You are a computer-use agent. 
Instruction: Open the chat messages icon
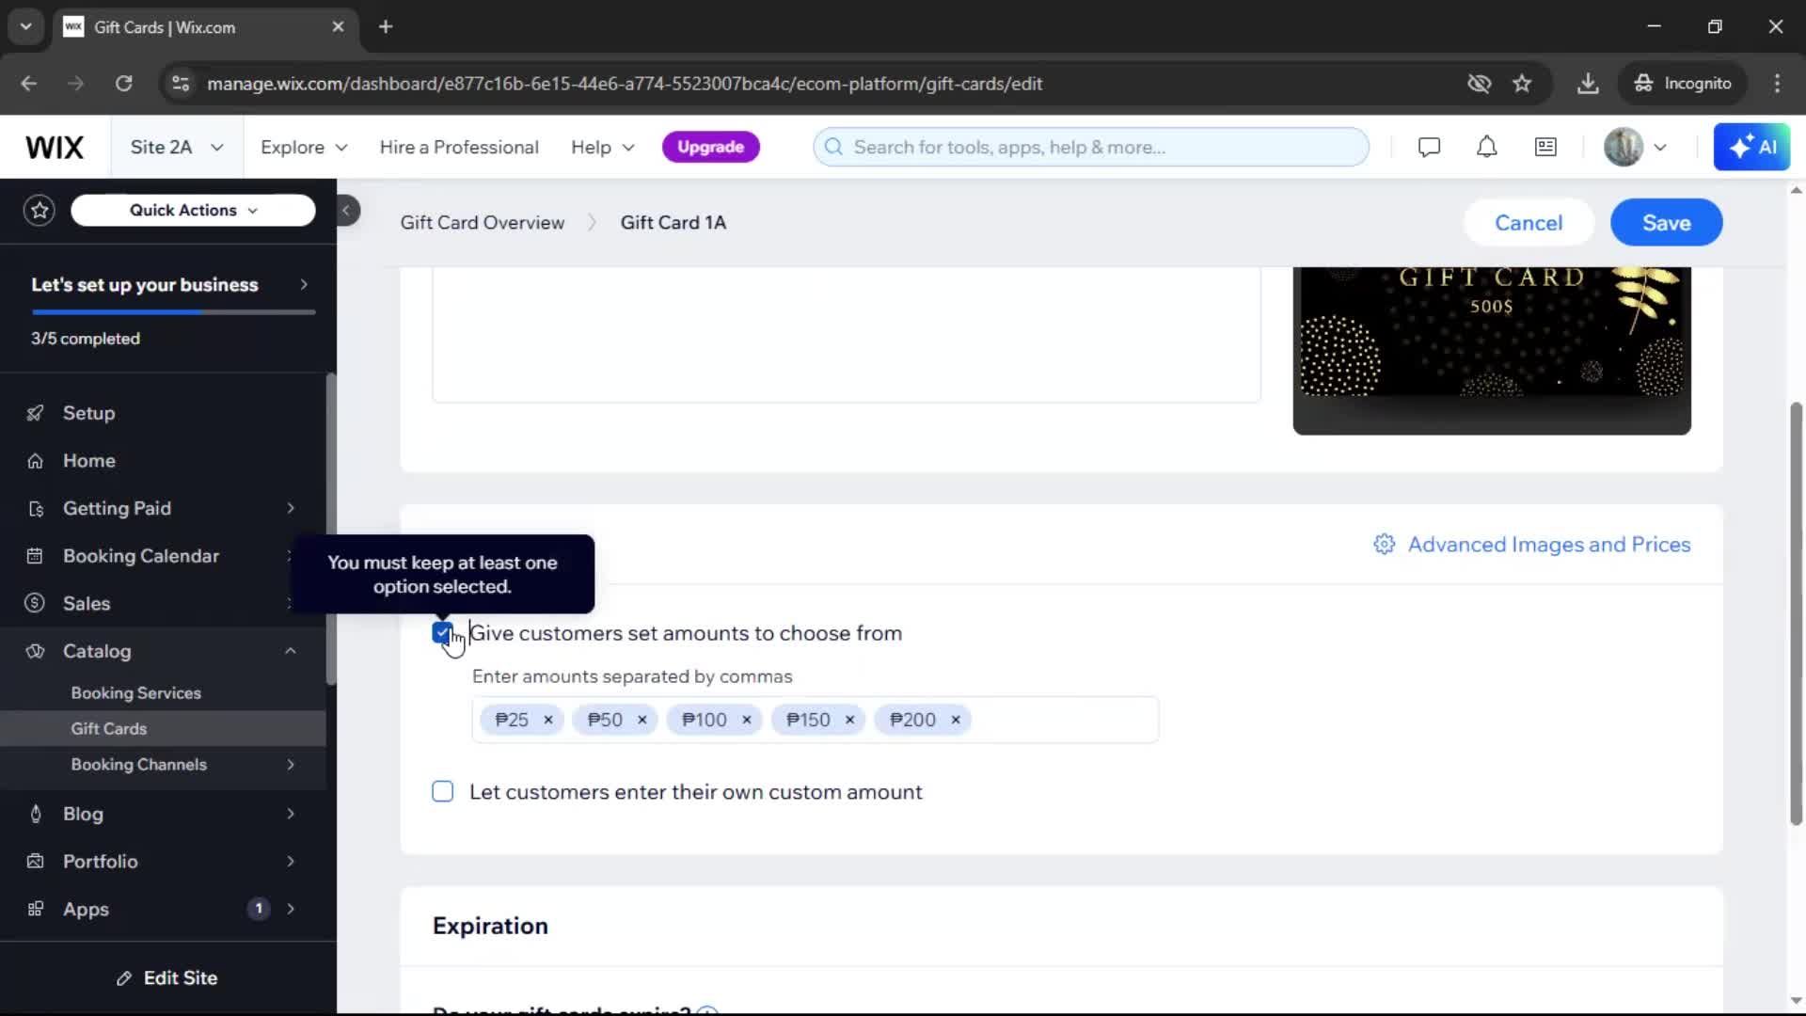(x=1429, y=148)
